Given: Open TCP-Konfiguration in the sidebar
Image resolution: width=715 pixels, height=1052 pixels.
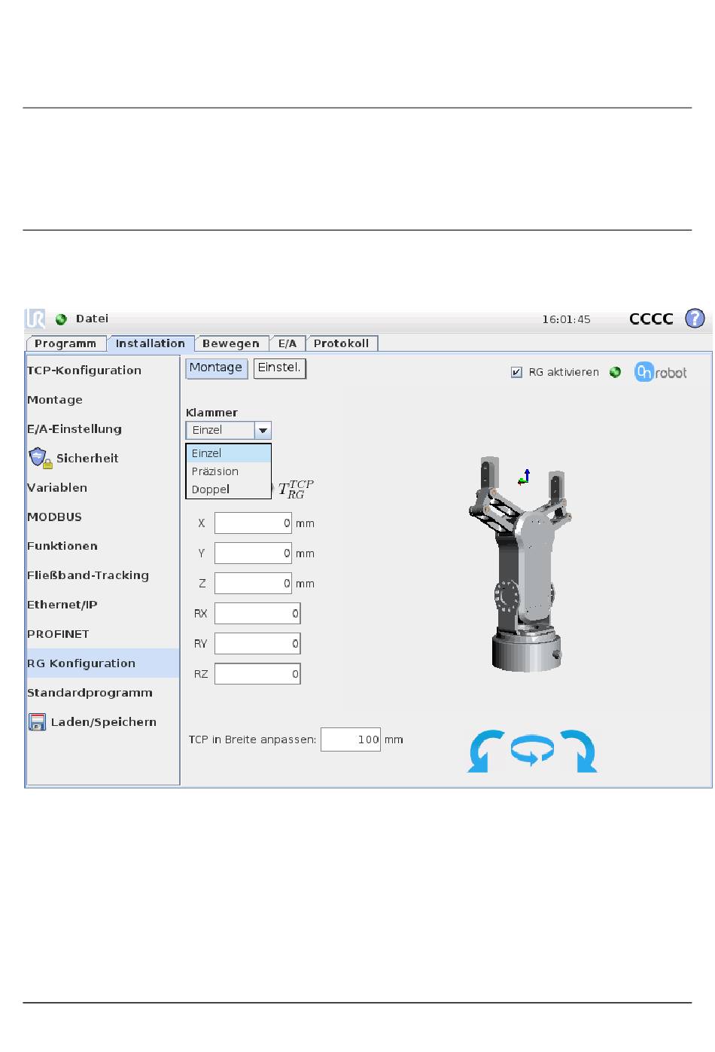Looking at the screenshot, I should click(84, 370).
